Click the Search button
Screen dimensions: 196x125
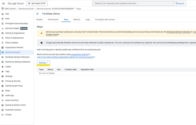[x=180, y=3]
